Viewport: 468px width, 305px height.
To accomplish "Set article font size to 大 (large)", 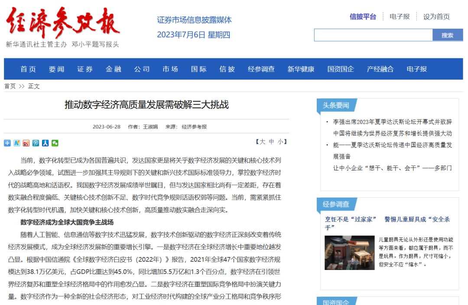I will (x=262, y=142).
